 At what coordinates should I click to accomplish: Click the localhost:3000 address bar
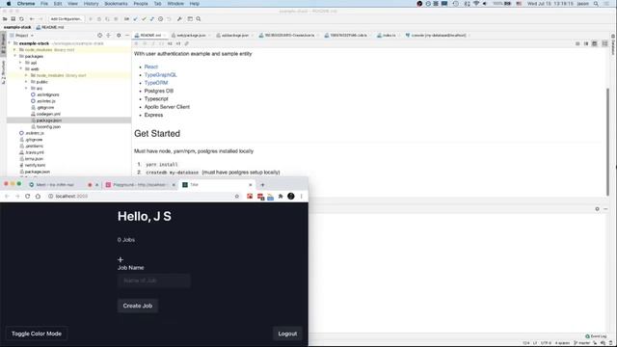pos(144,196)
